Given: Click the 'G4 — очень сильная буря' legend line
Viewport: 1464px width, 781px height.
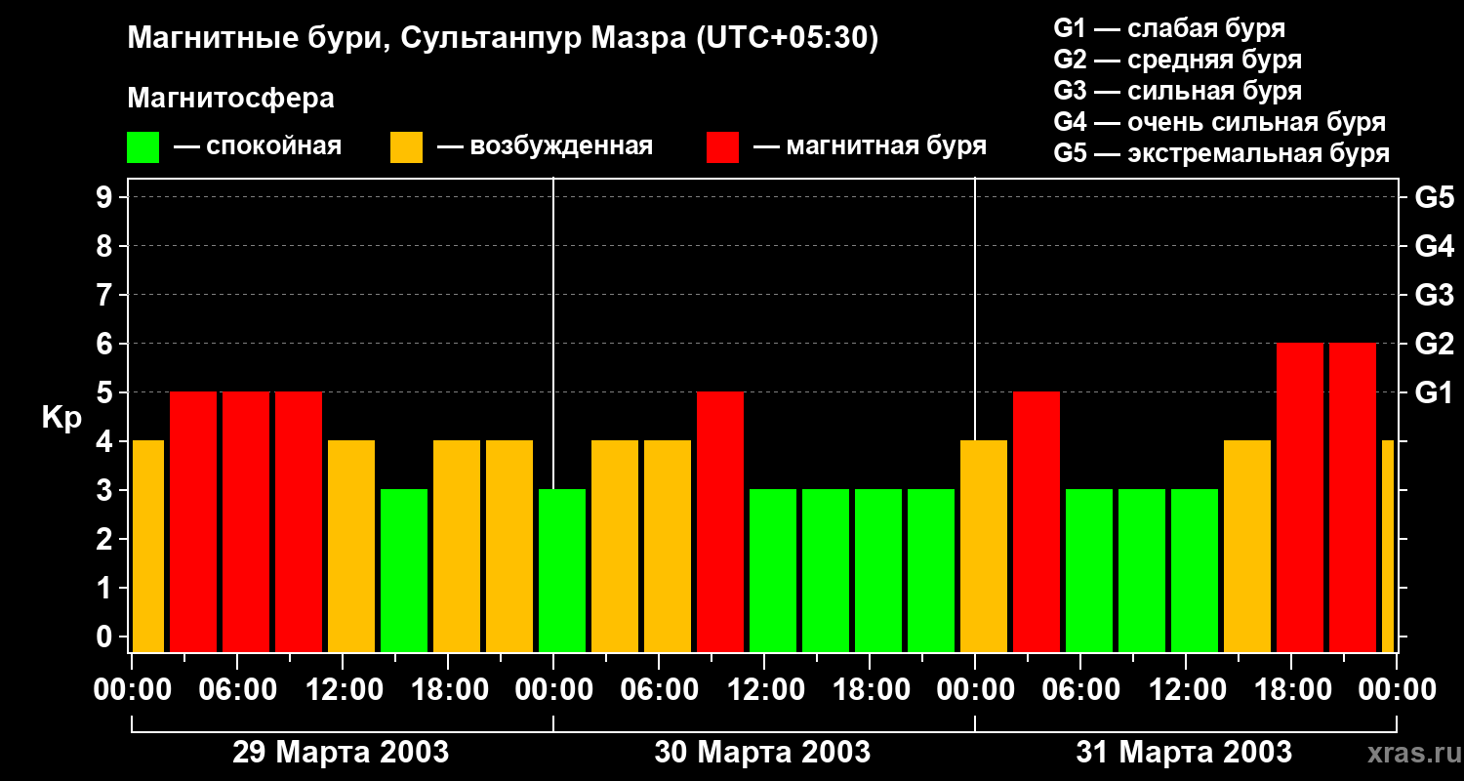Looking at the screenshot, I should (1219, 122).
